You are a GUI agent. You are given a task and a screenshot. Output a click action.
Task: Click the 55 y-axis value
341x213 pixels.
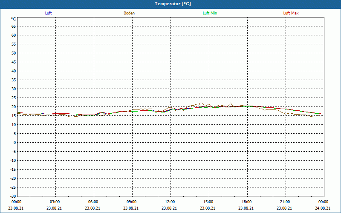point(14,44)
